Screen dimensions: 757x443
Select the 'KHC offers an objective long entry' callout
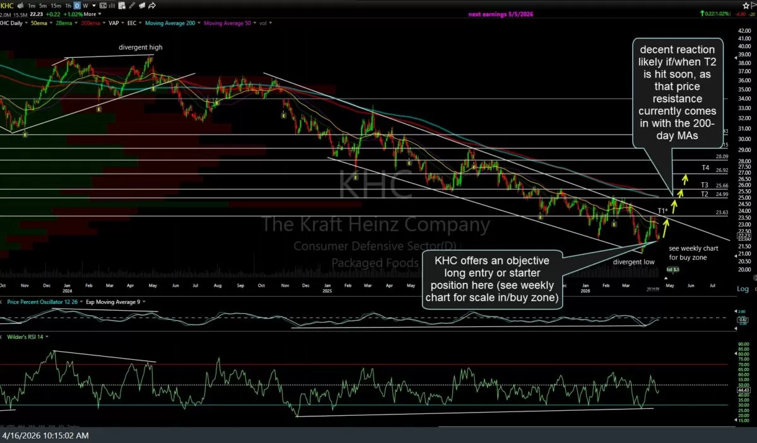[493, 279]
